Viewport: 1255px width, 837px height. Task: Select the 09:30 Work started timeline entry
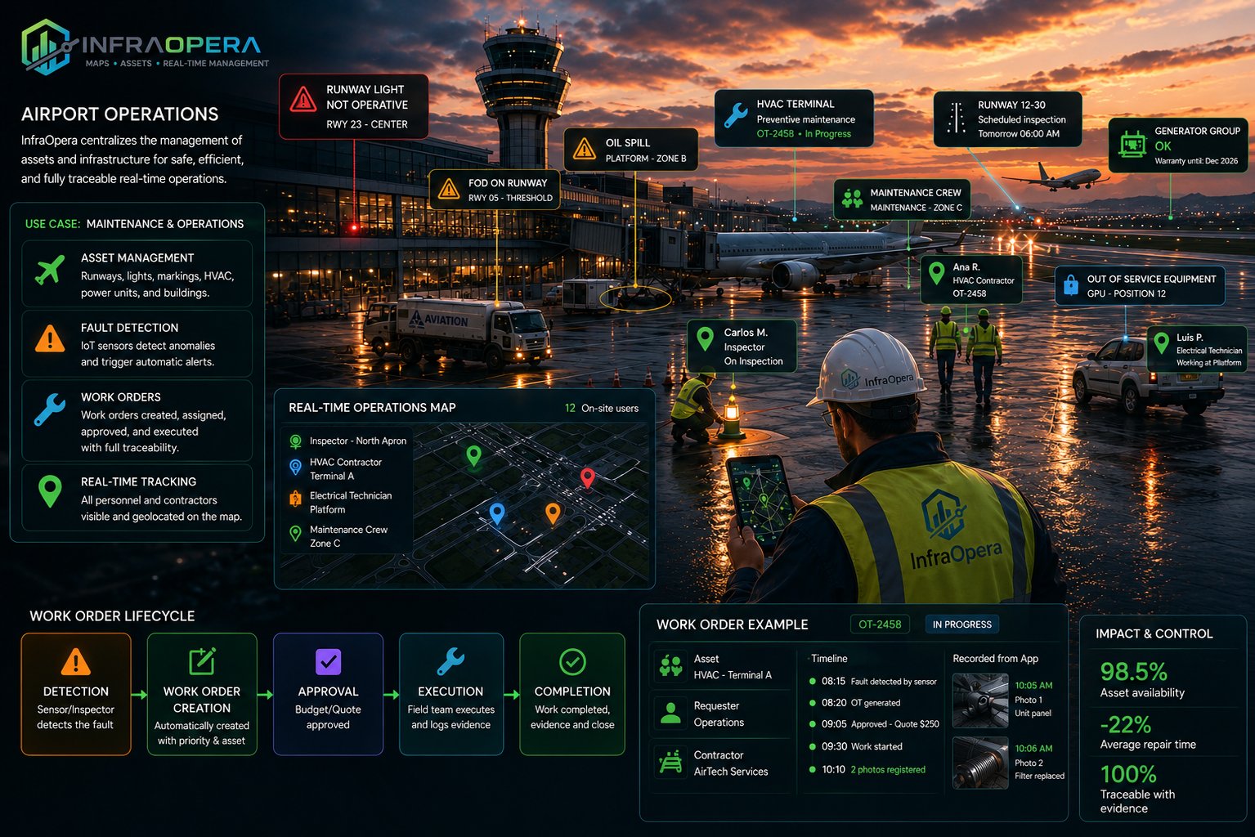(855, 746)
